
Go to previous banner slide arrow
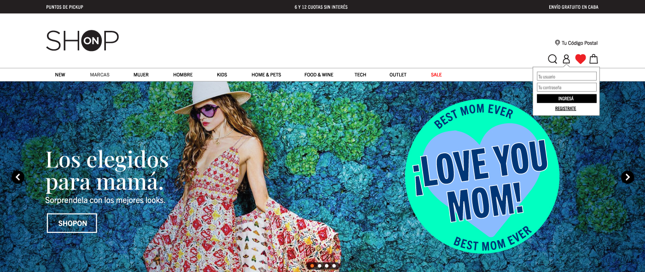click(x=18, y=177)
